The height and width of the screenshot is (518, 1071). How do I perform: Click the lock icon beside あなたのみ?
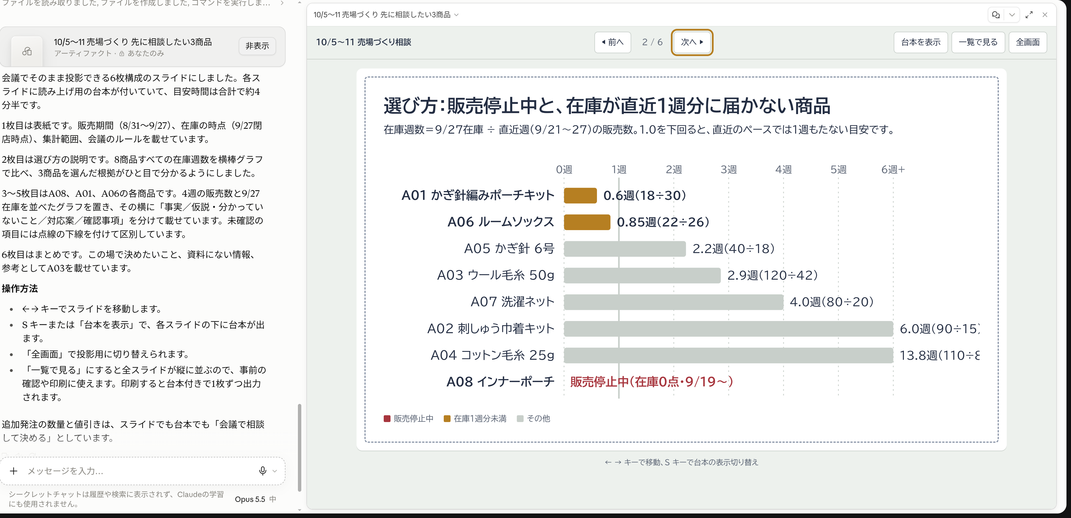(122, 53)
